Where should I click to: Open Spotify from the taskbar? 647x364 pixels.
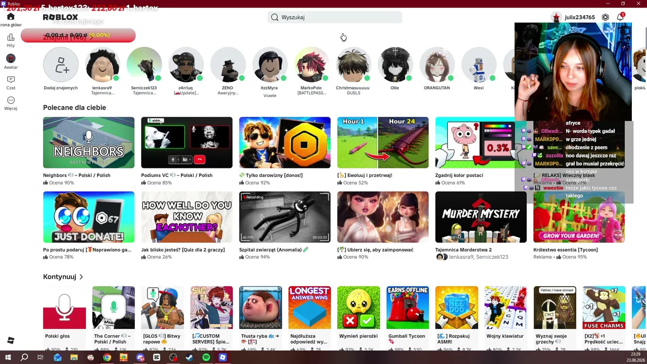click(x=206, y=357)
